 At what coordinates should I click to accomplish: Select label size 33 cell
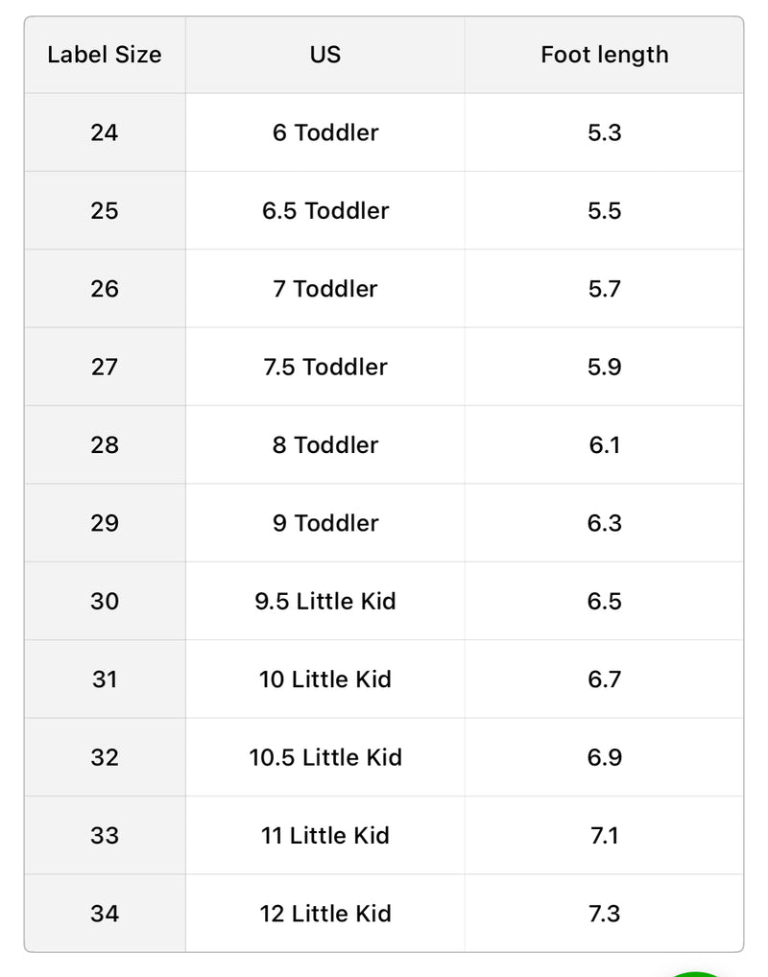105,835
